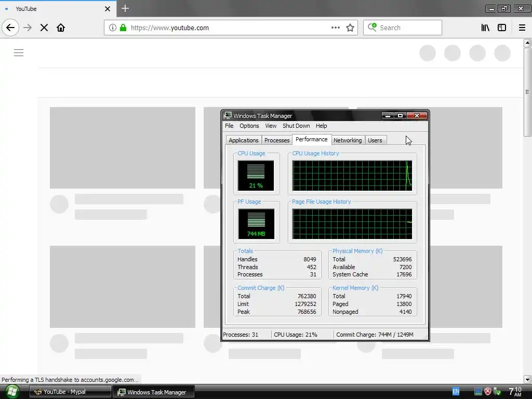Click Physical Memory Total 523696
The height and width of the screenshot is (399, 532).
(402, 259)
